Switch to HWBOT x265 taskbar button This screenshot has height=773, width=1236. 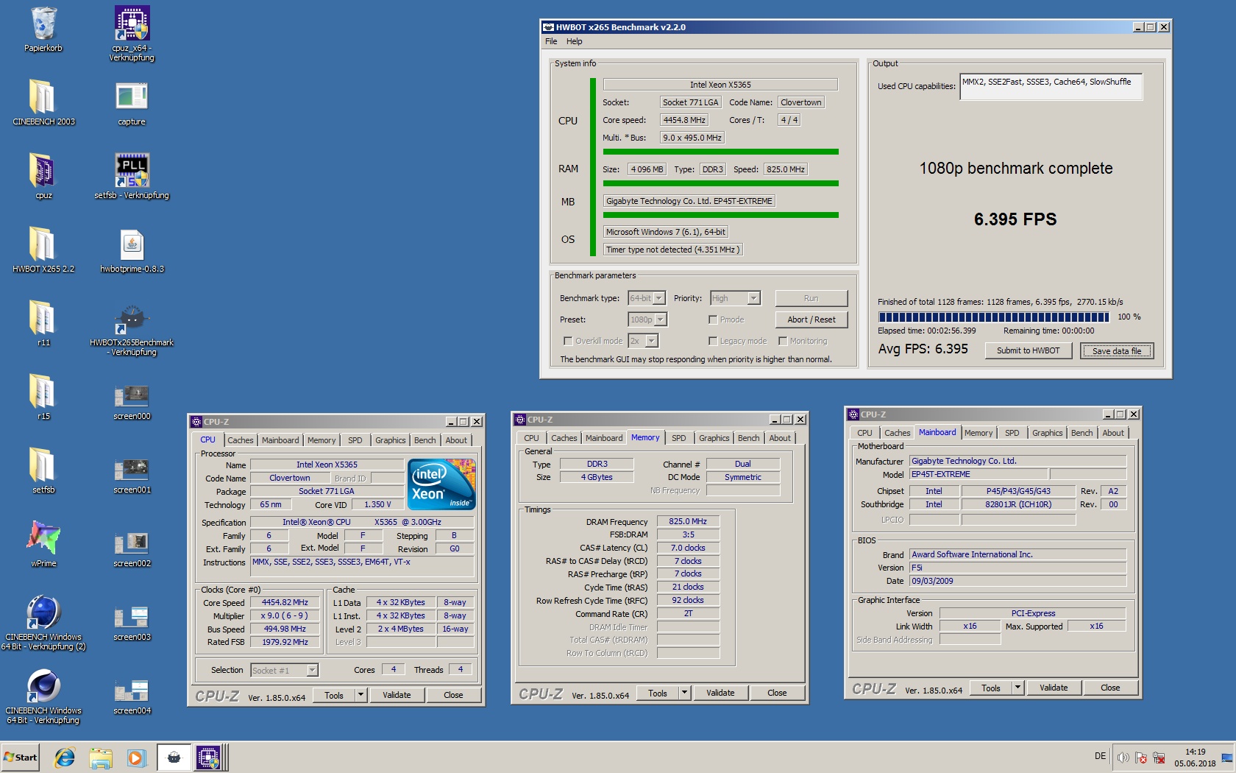click(174, 758)
